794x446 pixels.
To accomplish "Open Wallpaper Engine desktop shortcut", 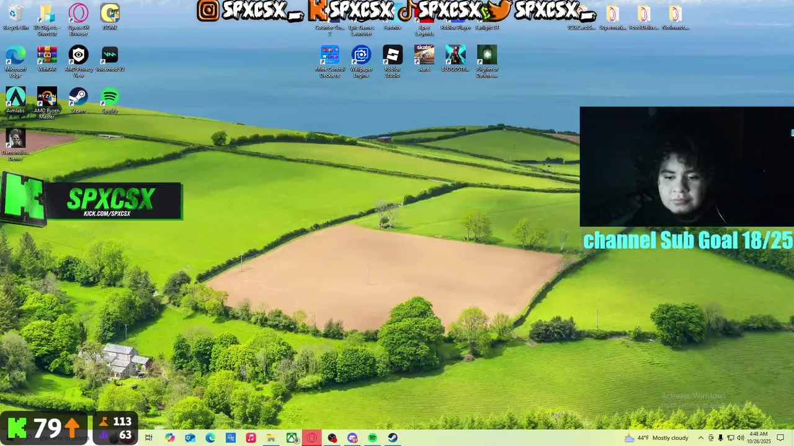I will [x=361, y=61].
